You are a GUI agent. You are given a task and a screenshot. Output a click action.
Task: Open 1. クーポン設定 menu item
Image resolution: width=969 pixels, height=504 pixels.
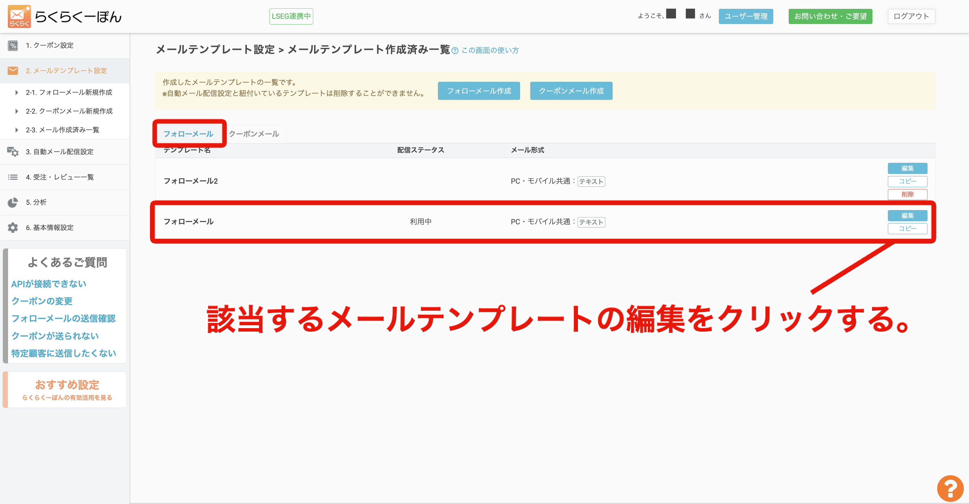click(x=65, y=46)
